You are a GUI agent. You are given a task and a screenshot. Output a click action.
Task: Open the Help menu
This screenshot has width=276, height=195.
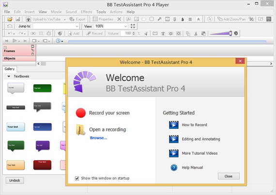coord(131,12)
